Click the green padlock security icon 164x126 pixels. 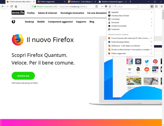click(x=35, y=7)
